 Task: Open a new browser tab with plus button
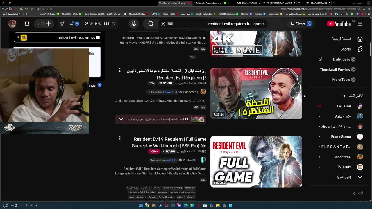pos(155,3)
